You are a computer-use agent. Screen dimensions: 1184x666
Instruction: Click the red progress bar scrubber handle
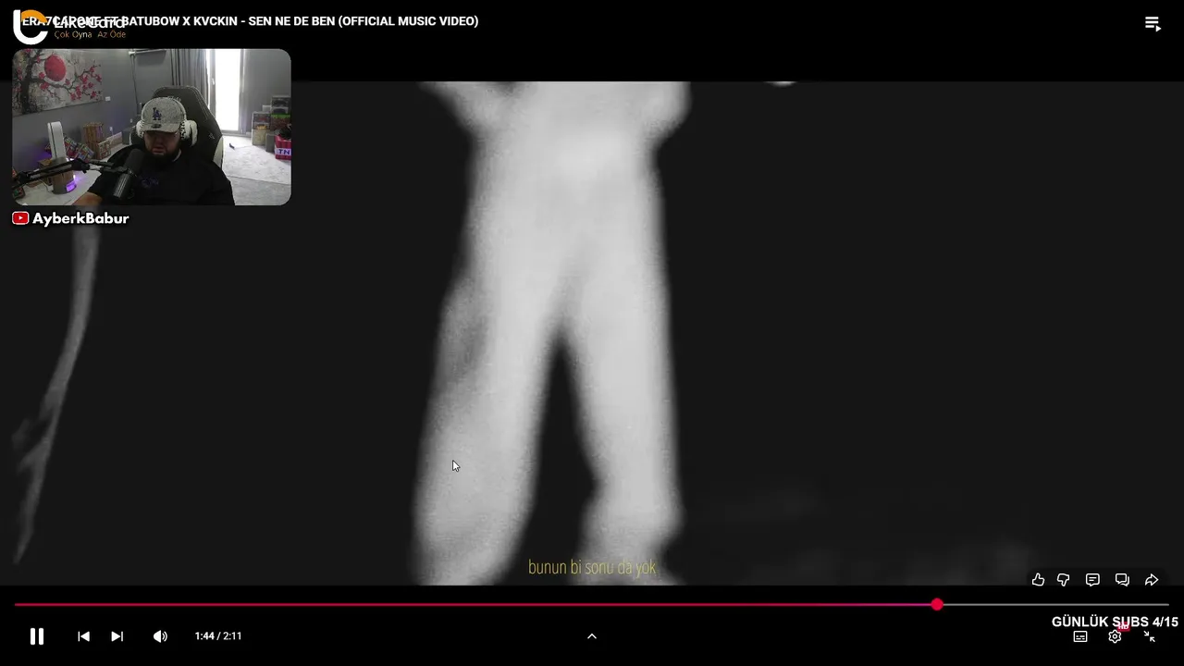click(x=937, y=604)
